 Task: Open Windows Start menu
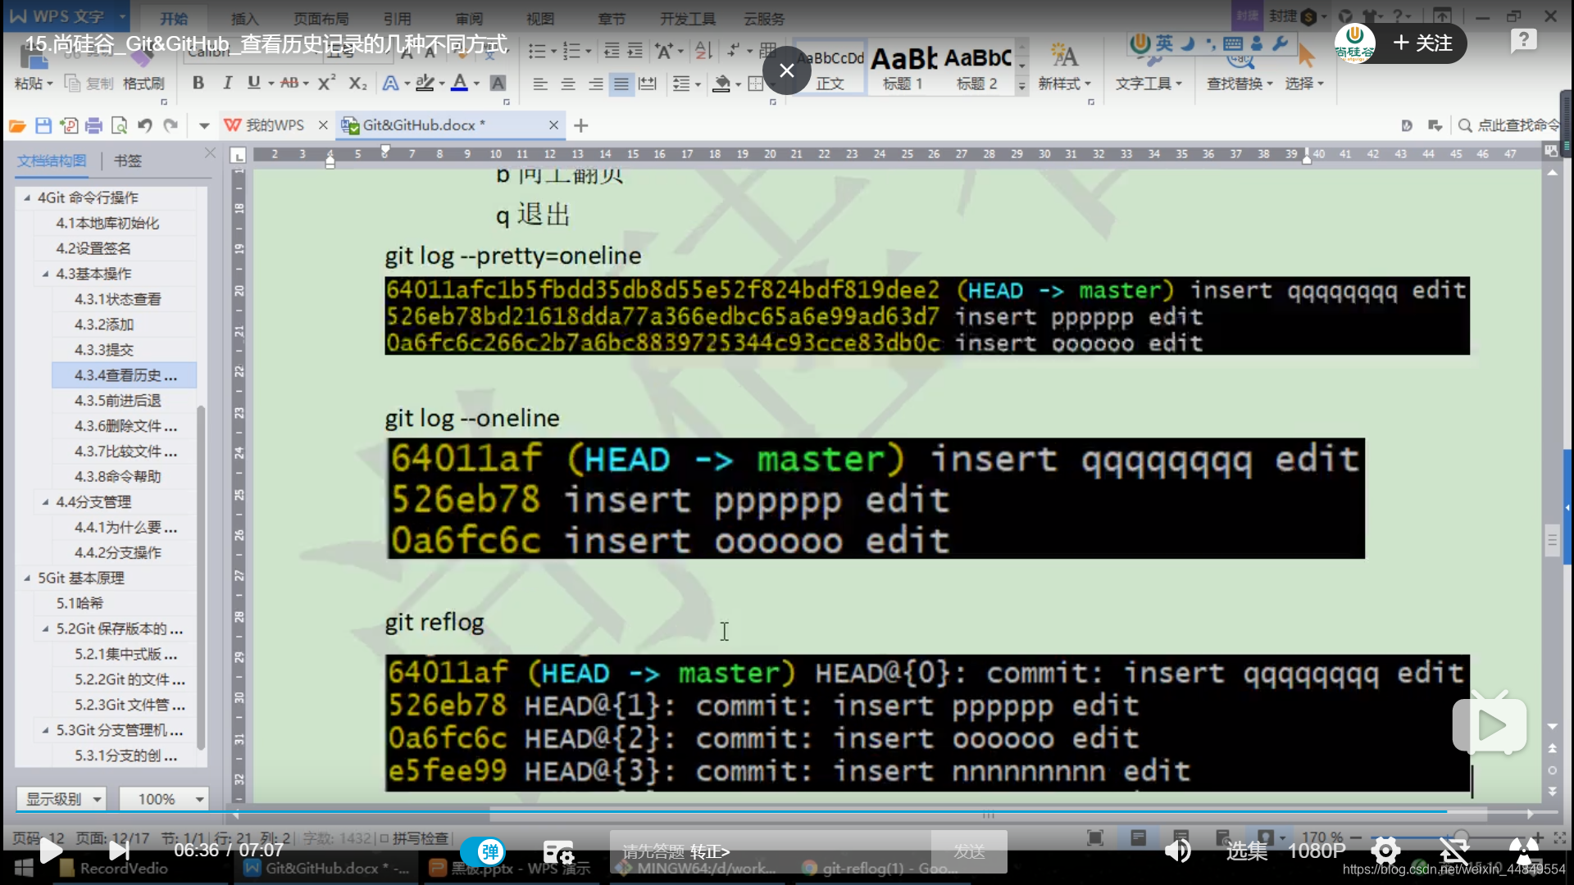(x=23, y=868)
